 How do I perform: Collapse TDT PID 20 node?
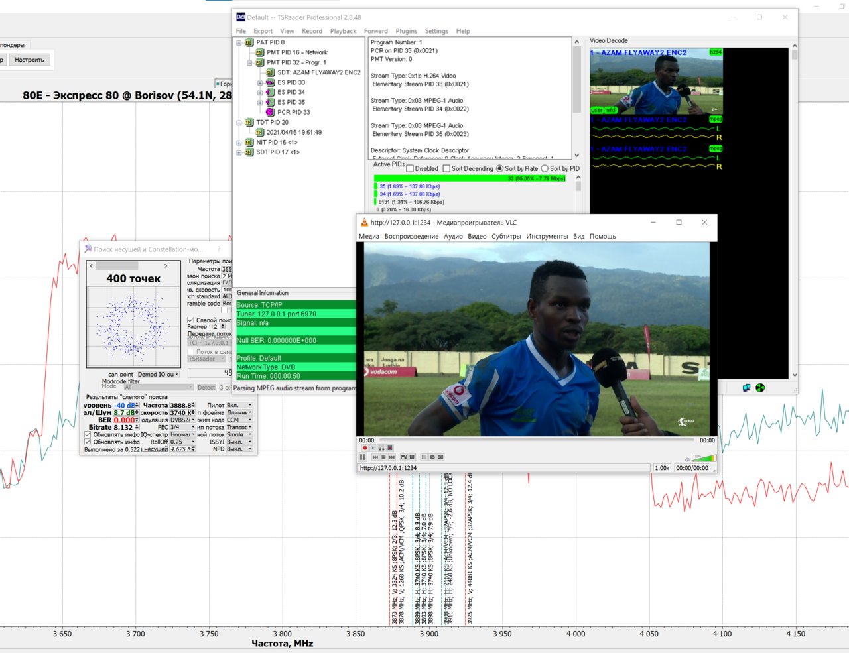tap(239, 123)
